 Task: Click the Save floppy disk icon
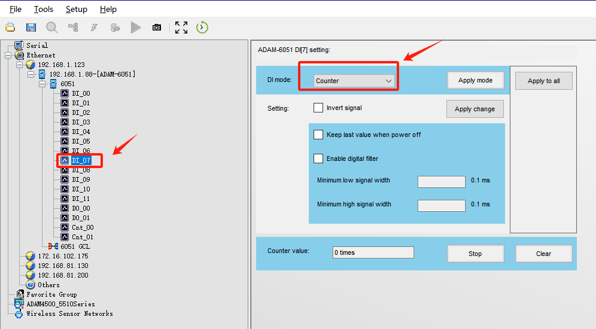click(31, 28)
